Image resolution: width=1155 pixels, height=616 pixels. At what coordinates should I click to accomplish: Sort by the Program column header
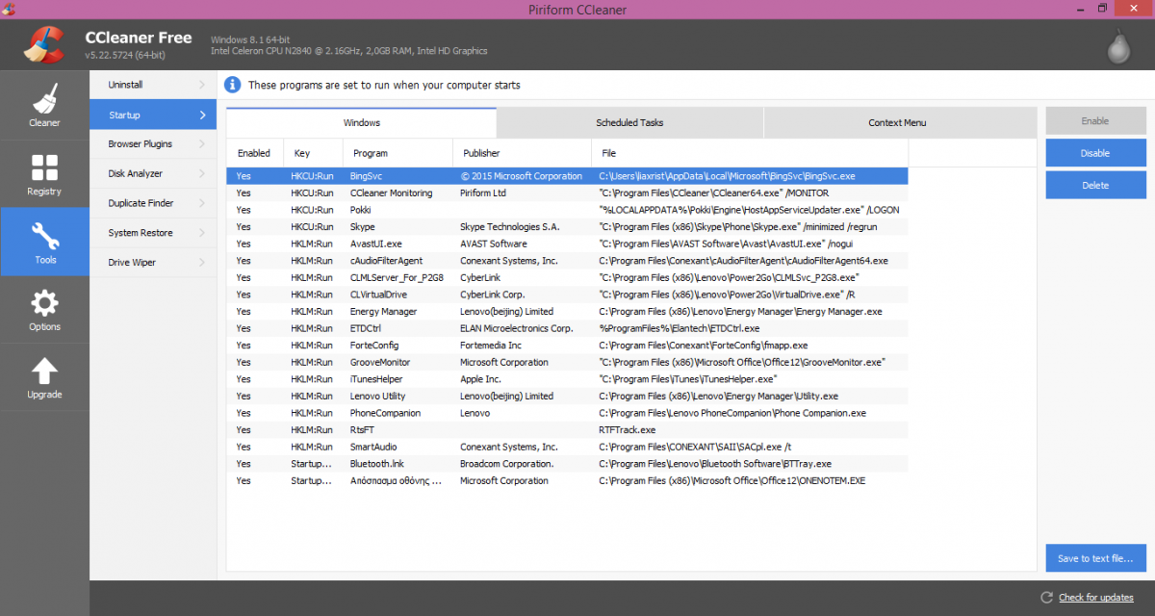398,153
